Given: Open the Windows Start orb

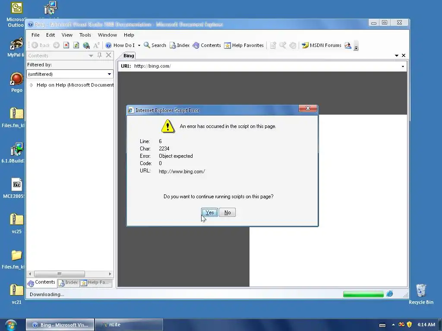Looking at the screenshot, I should coord(11,325).
